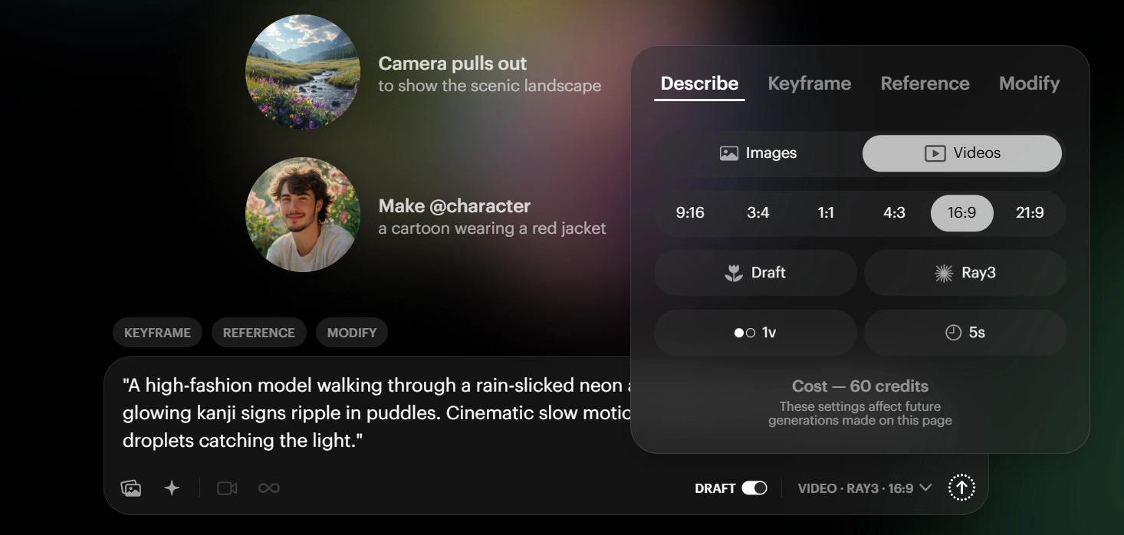1124x535 pixels.
Task: Click the Videos mode with play icon
Action: click(962, 153)
